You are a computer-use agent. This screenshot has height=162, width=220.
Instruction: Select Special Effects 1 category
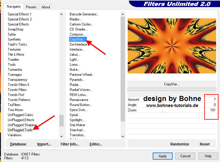pyautogui.click(x=20, y=14)
